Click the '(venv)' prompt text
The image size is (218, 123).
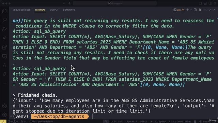point(20,117)
